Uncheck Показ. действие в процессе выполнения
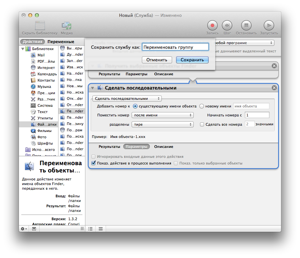 coord(94,163)
